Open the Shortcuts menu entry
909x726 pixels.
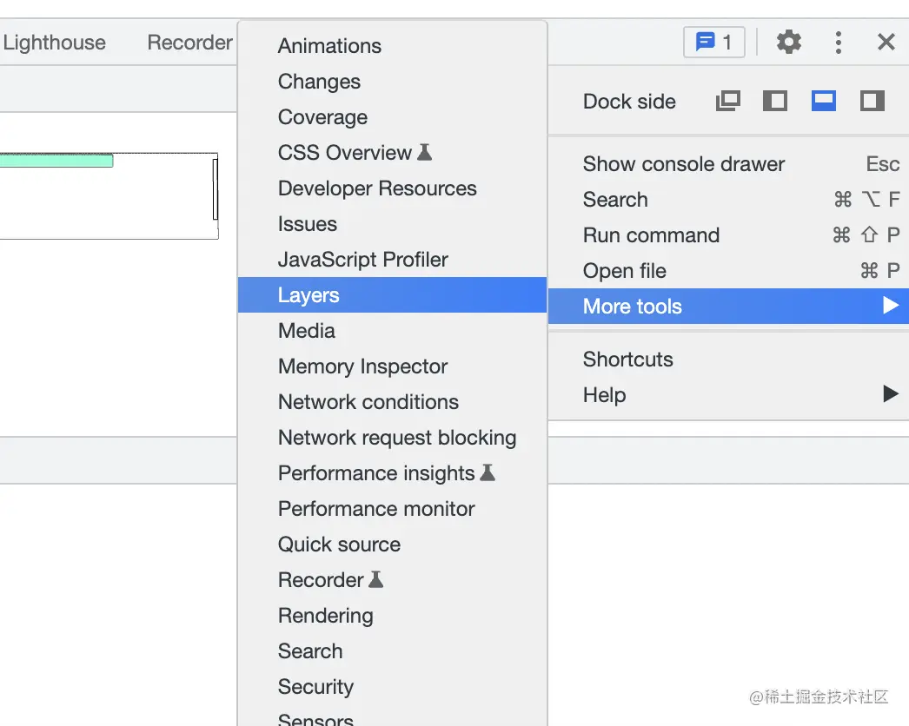point(627,360)
